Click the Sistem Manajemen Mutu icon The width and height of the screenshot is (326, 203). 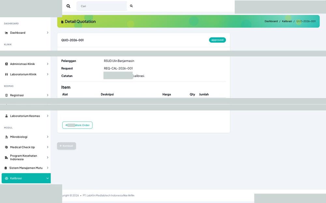[6, 168]
